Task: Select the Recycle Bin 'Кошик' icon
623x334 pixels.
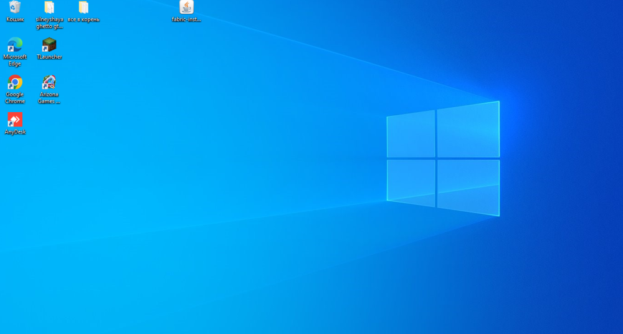Action: 15,7
